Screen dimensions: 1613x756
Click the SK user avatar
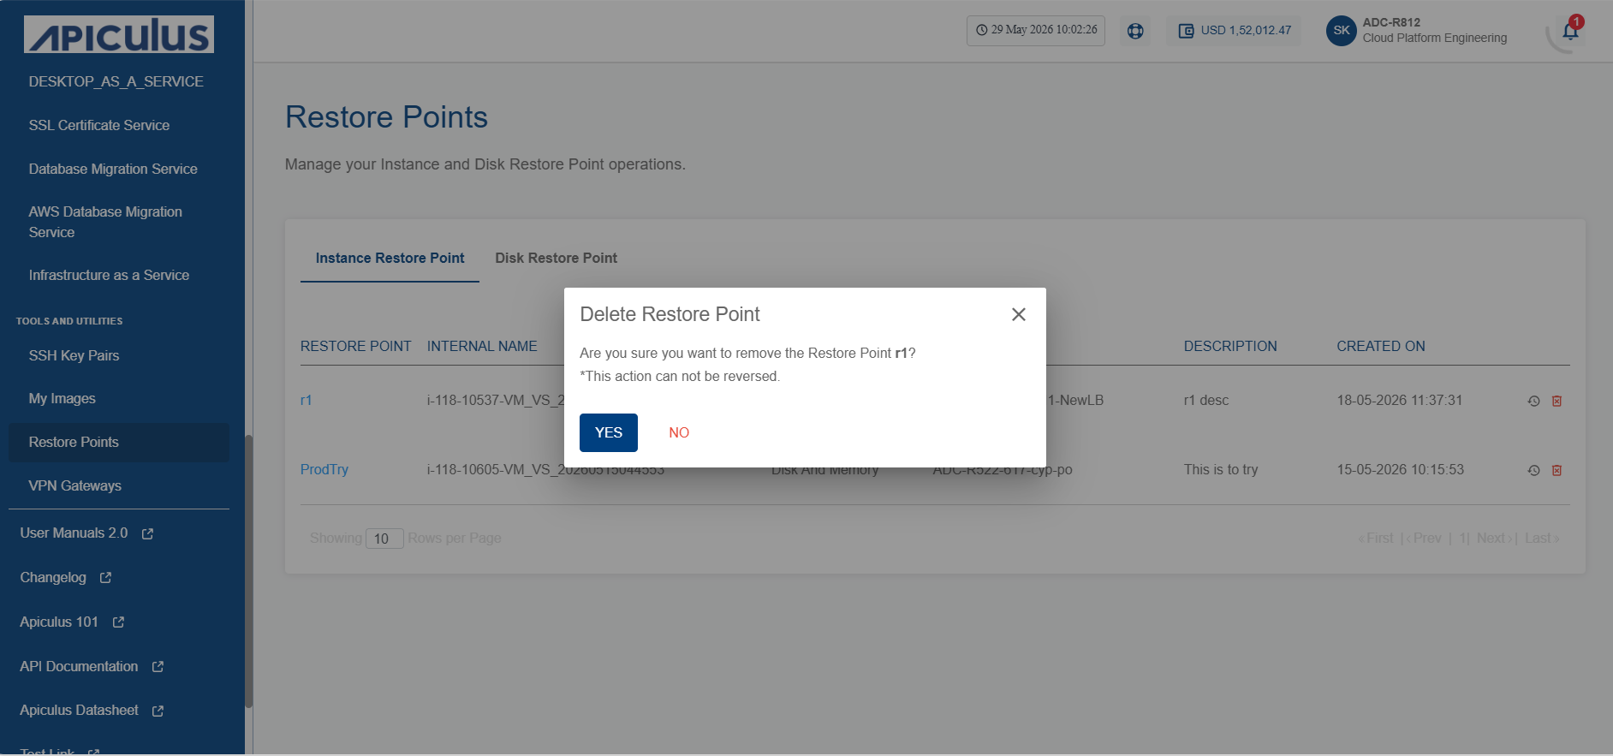pos(1341,31)
